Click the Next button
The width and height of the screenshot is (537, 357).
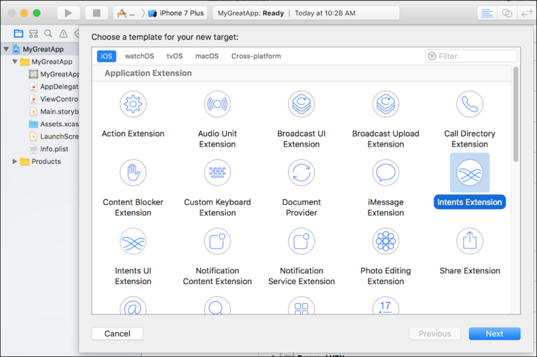495,334
